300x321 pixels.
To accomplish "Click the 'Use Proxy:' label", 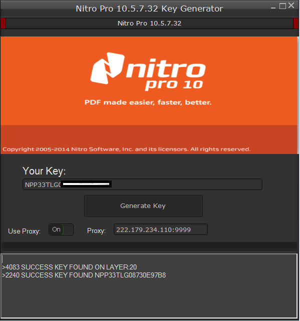I will (x=24, y=231).
